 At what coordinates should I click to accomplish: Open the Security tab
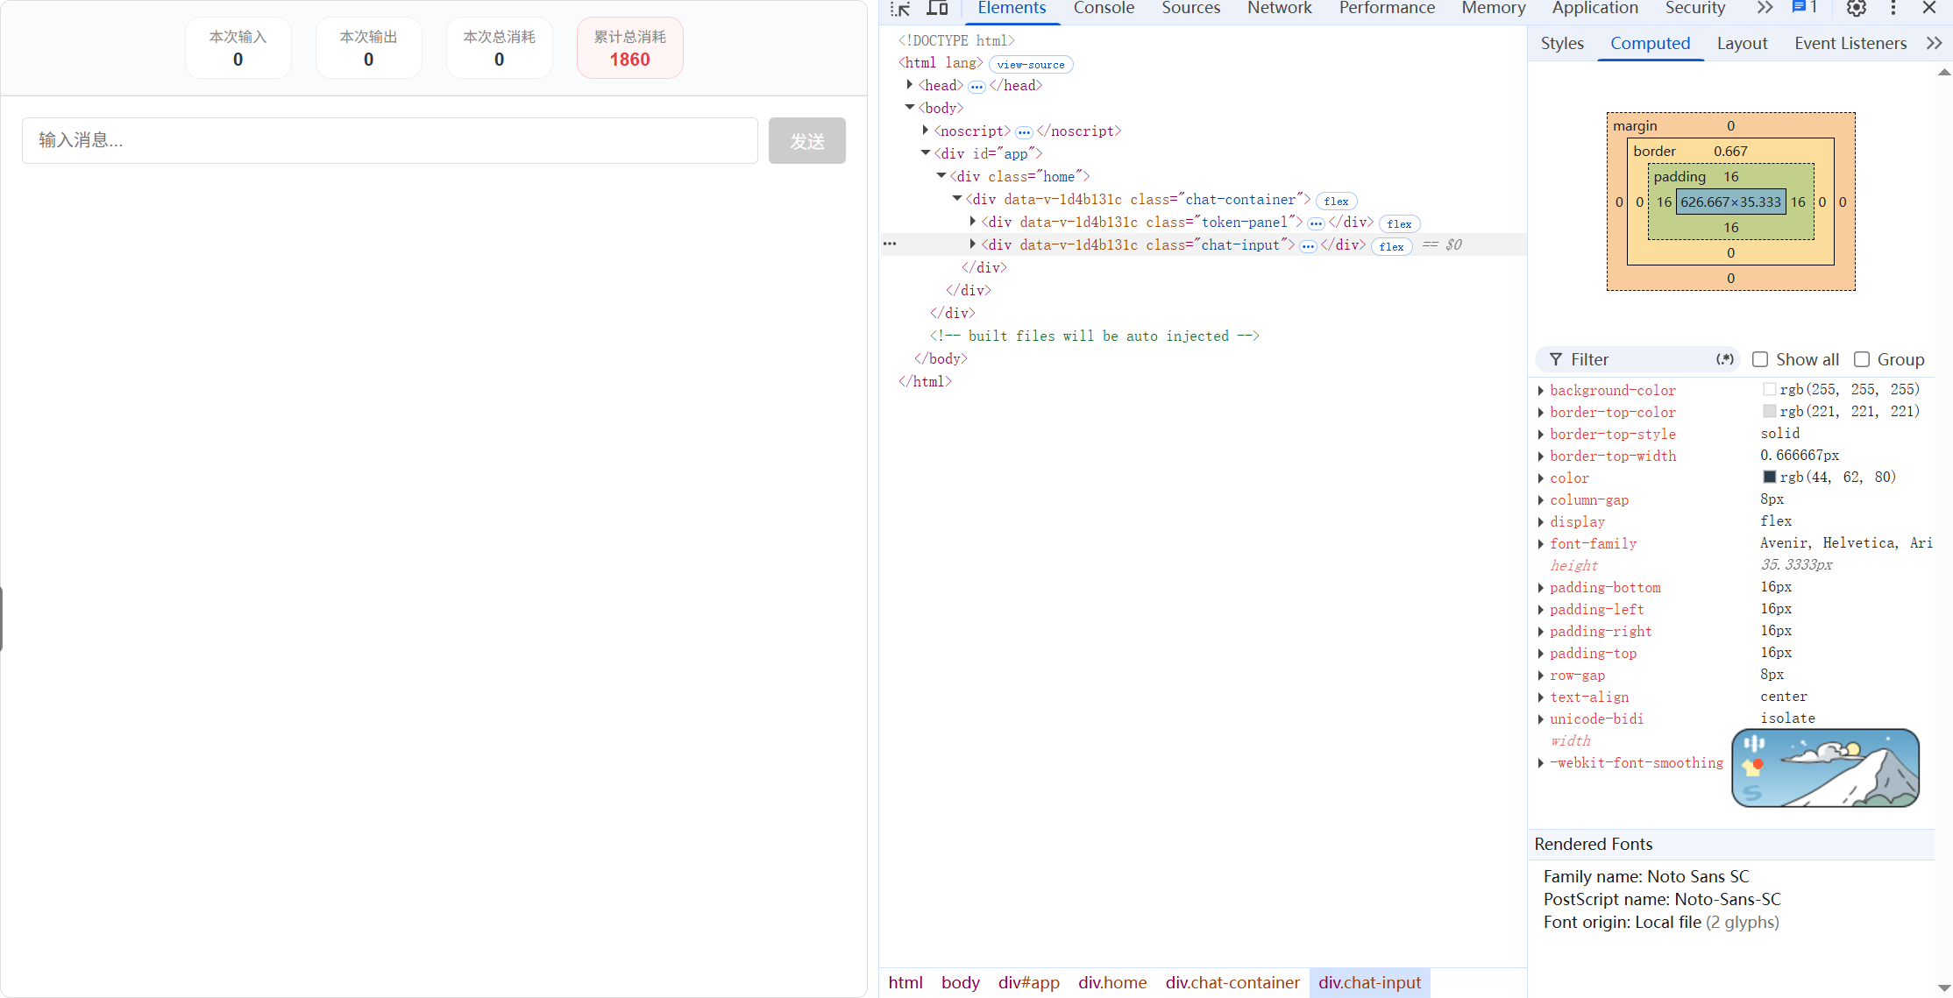1695,9
